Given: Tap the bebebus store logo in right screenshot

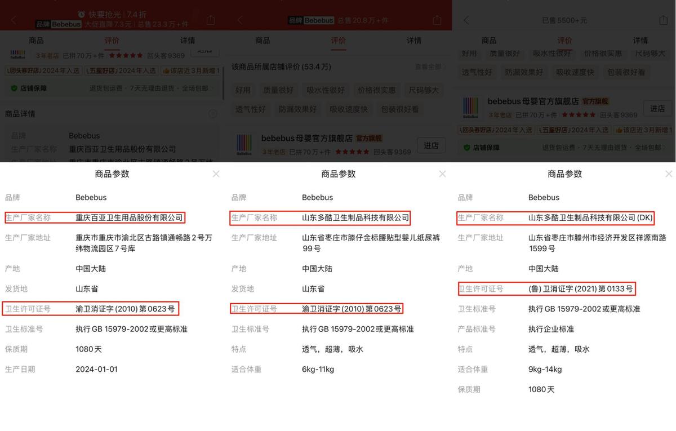Looking at the screenshot, I should click(470, 108).
